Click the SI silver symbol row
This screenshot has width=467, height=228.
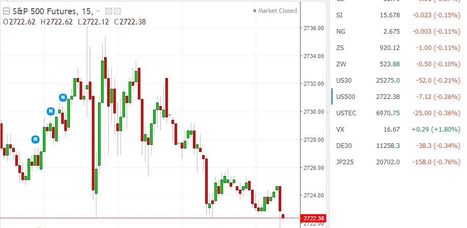[x=398, y=15]
